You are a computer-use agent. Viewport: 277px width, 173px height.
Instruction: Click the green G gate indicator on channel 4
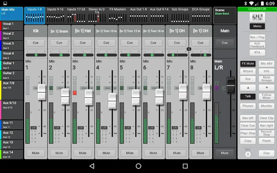pos(98,88)
